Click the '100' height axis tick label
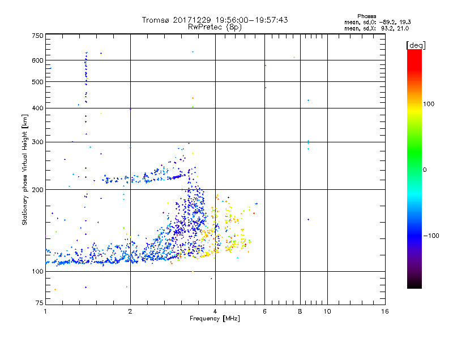The image size is (453, 339). tap(37, 272)
